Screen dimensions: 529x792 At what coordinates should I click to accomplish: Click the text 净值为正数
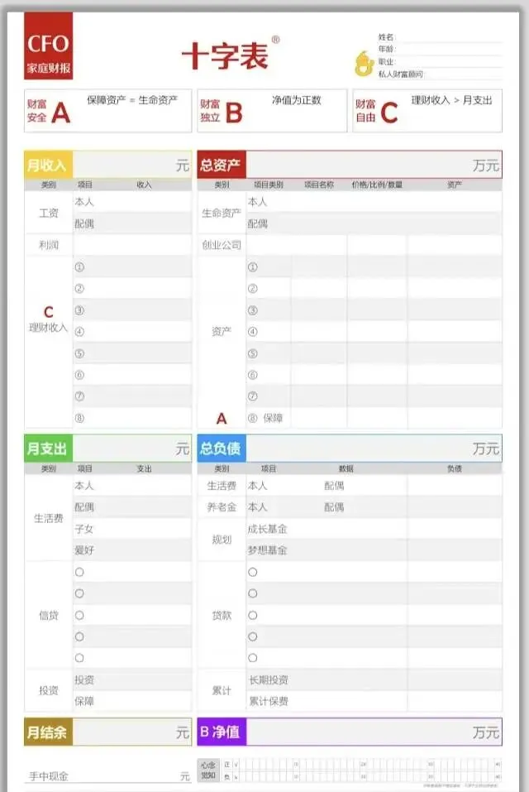click(x=297, y=100)
